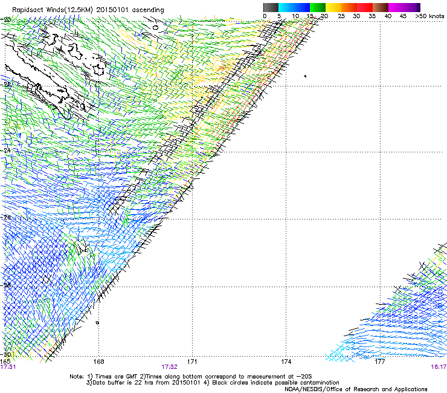Click the green 15-20 knots legend swatch
Screen dimensions: 447x393
[x=318, y=7]
